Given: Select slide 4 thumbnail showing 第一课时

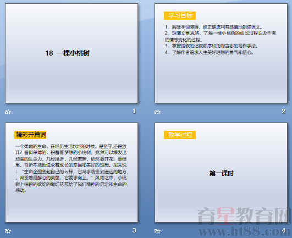Looking at the screenshot, I should pos(221,173).
